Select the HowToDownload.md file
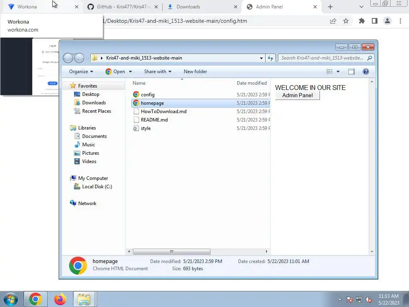409x307 pixels. pyautogui.click(x=201, y=112)
